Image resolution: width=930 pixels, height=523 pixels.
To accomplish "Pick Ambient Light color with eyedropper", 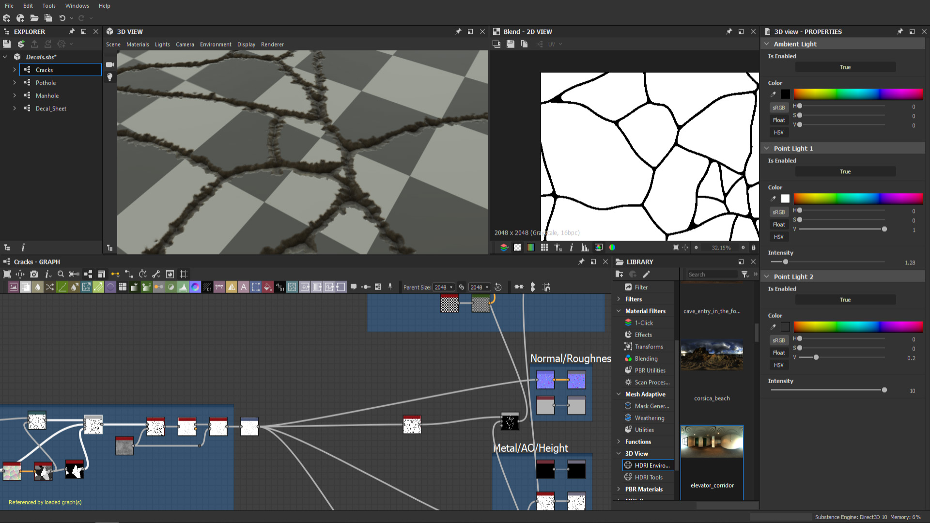I will point(774,94).
